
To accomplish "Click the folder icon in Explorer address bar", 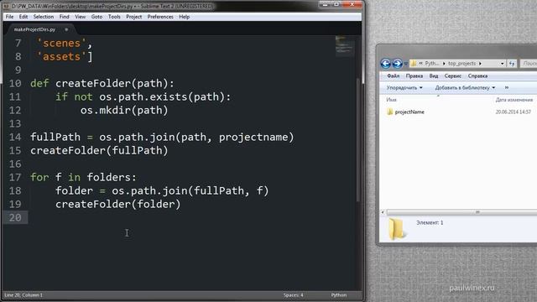I will [x=414, y=64].
